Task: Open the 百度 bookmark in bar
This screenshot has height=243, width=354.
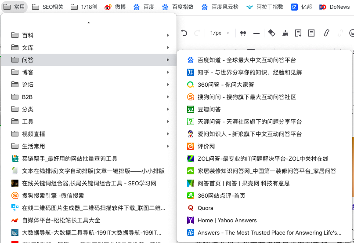Action: 144,7
